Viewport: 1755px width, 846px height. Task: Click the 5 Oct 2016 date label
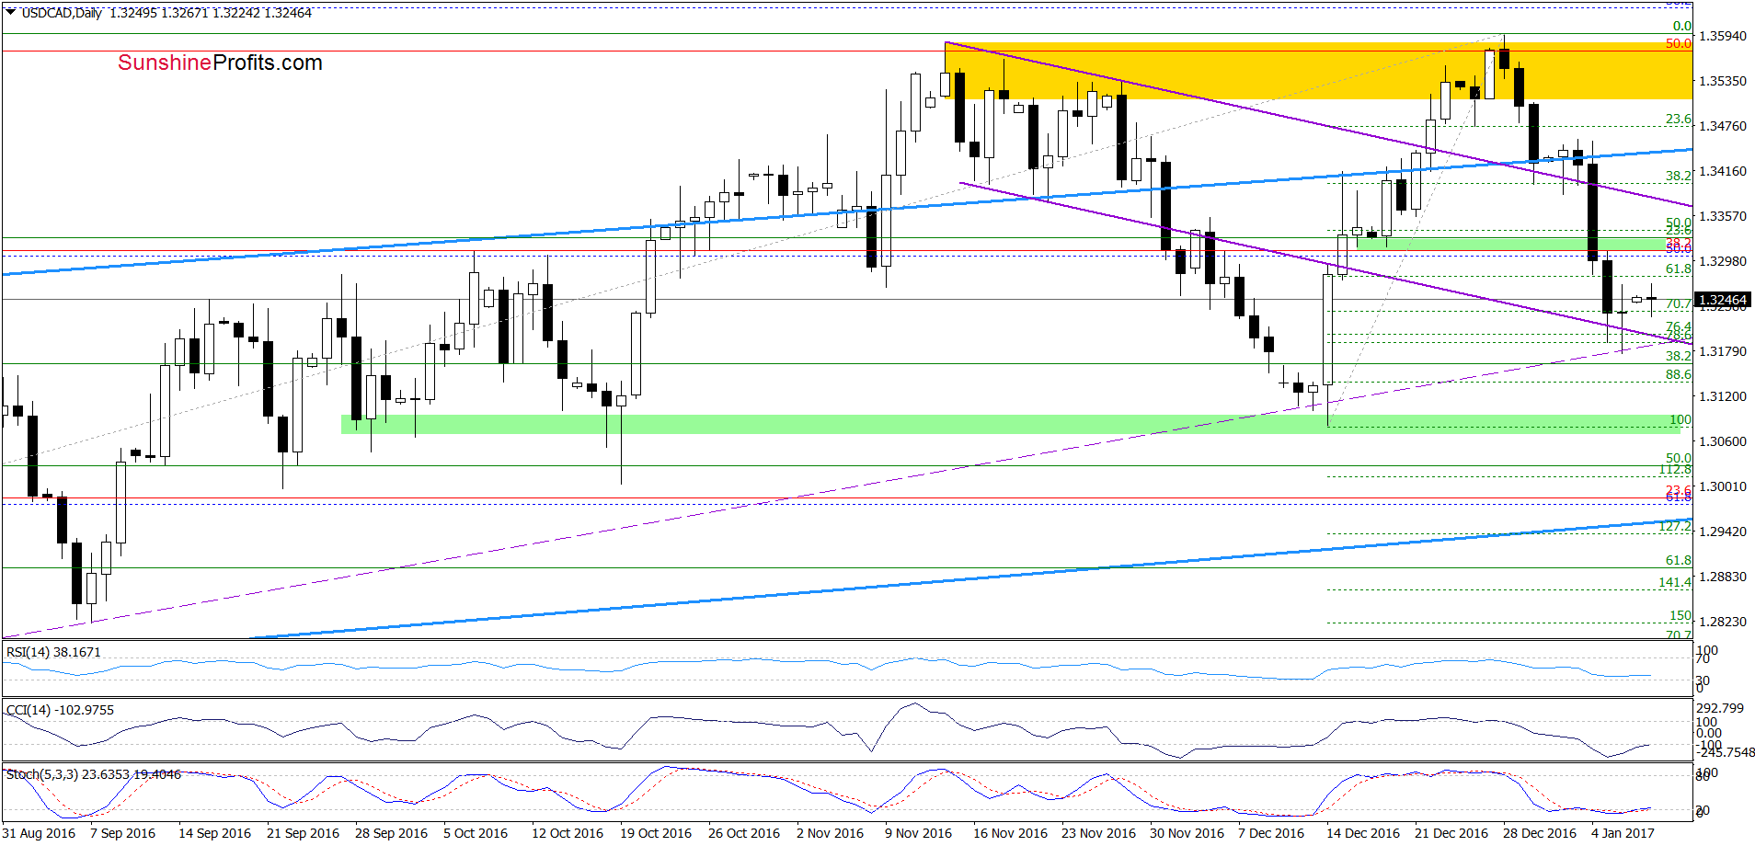[x=476, y=833]
